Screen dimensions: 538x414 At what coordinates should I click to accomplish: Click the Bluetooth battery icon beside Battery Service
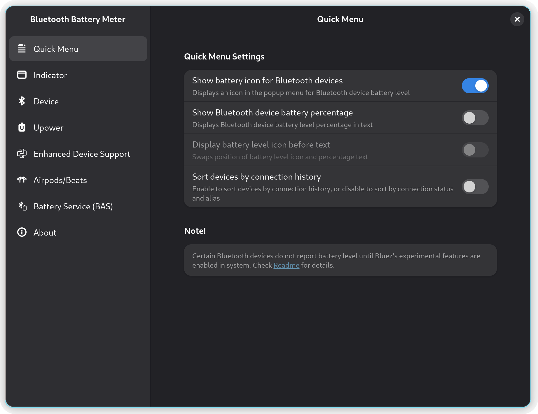(22, 206)
